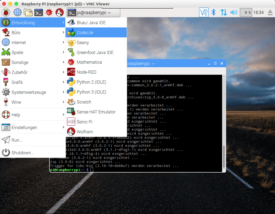275x214 pixels.
Task: Launch the terminal from the panel
Action: [39, 12]
